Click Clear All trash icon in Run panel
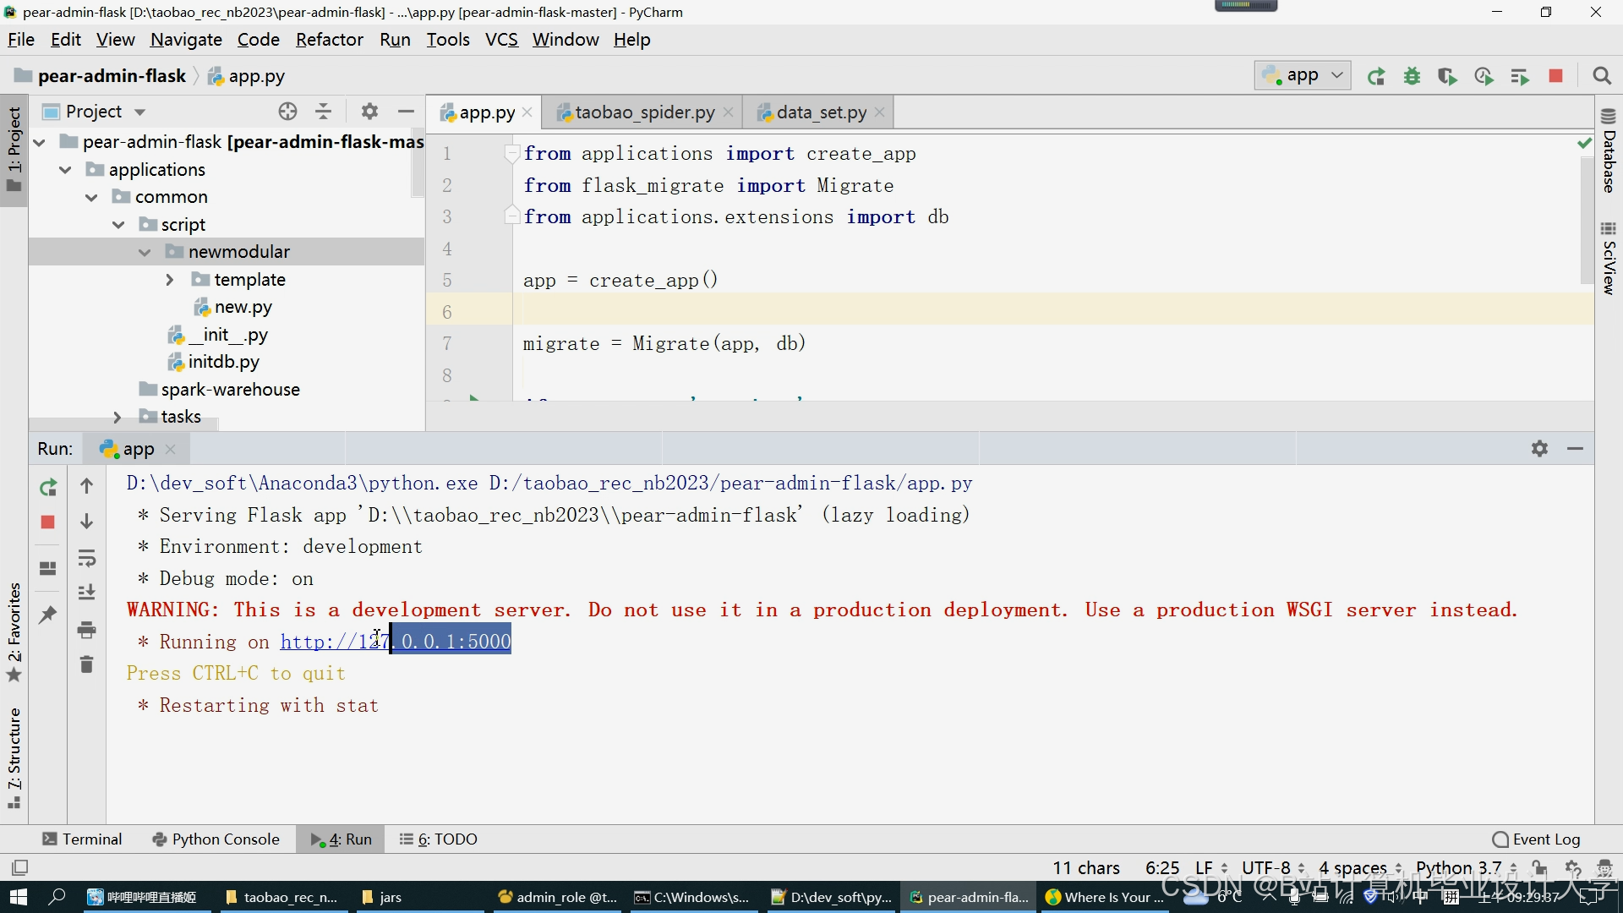Viewport: 1623px width, 913px height. (x=86, y=664)
